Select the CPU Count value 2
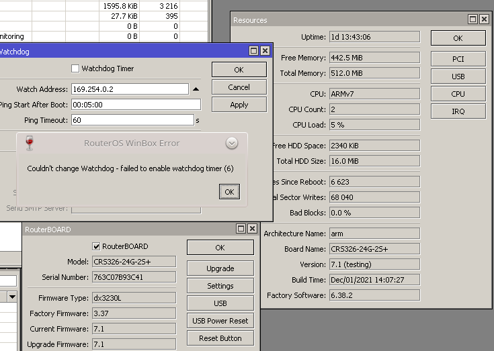The image size is (494, 351). [x=374, y=109]
